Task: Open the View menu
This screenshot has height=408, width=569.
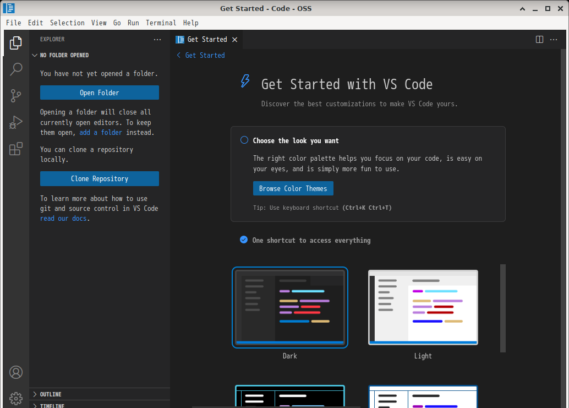Action: tap(99, 23)
